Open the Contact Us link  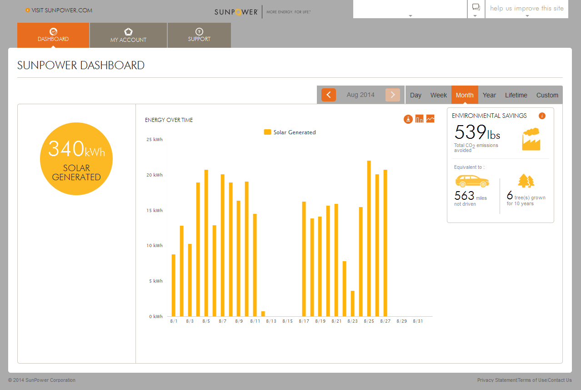point(560,380)
